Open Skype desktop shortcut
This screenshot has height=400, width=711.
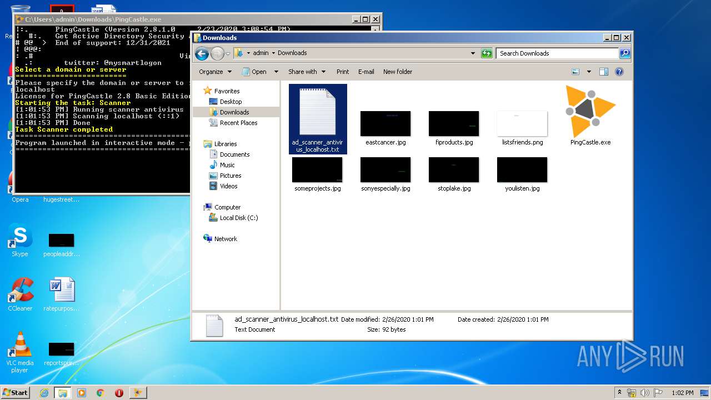[x=20, y=241]
